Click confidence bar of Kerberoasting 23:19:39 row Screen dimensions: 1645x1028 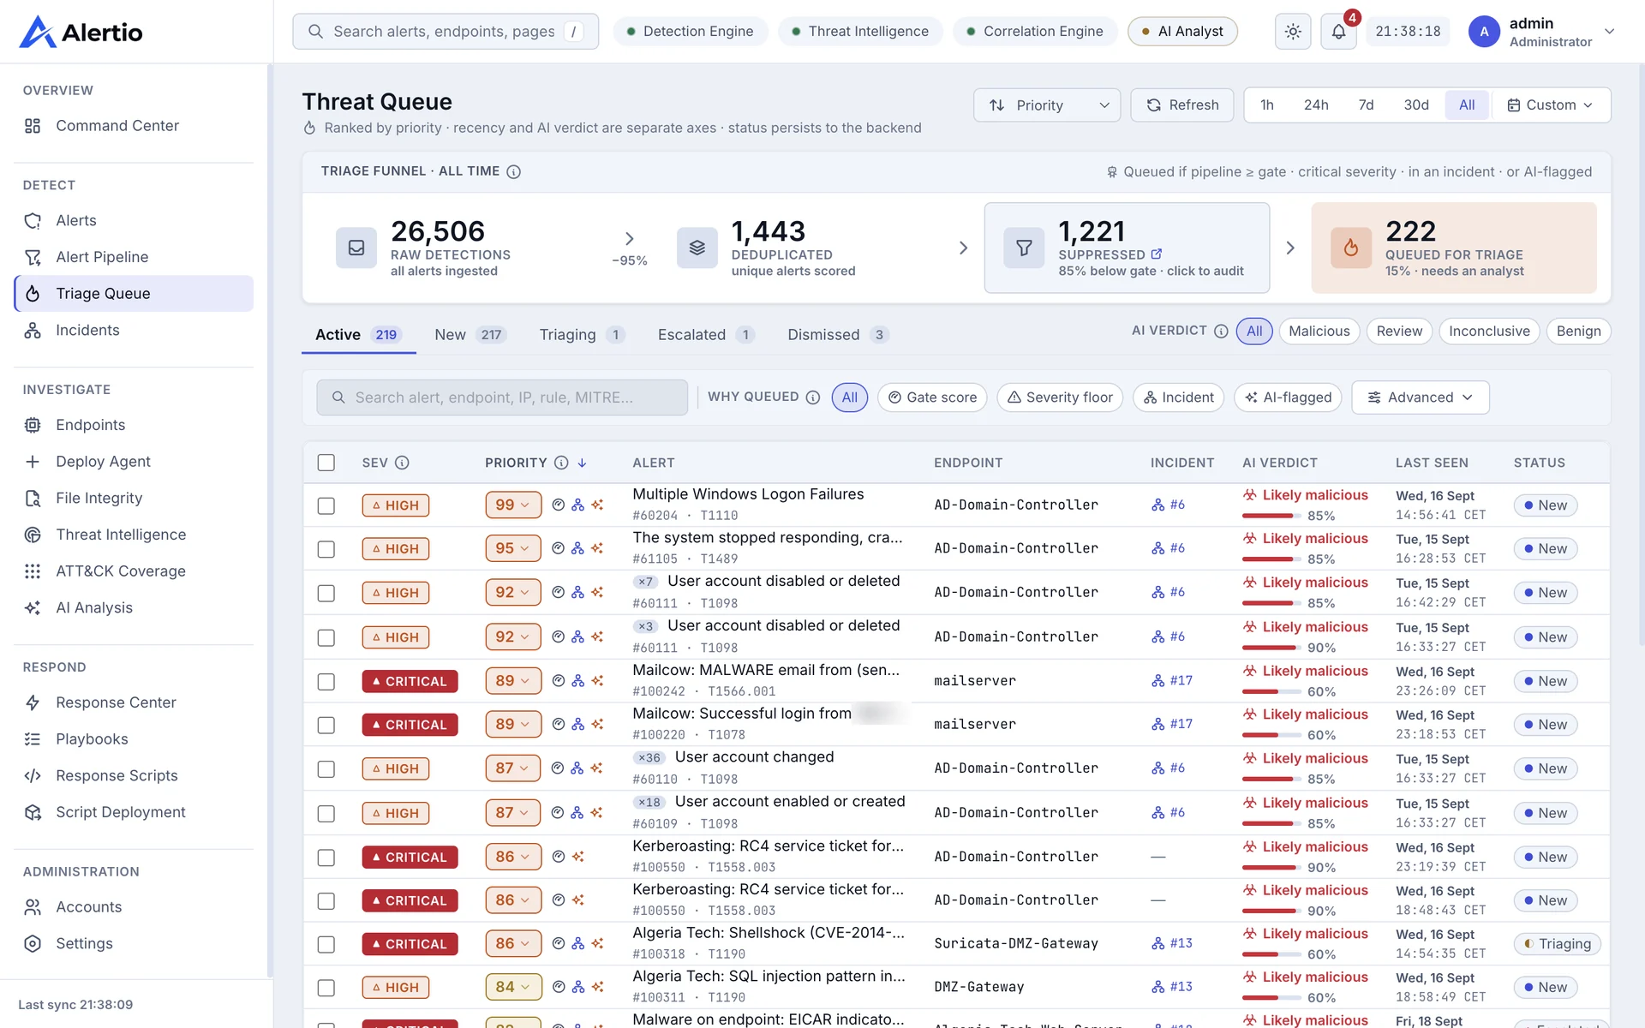pyautogui.click(x=1273, y=868)
